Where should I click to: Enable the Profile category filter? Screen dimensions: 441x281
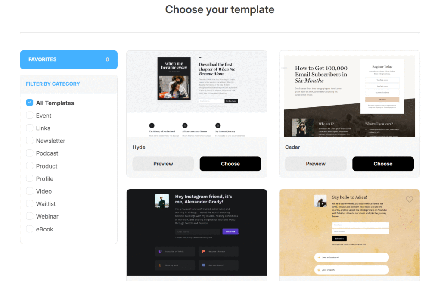[30, 178]
